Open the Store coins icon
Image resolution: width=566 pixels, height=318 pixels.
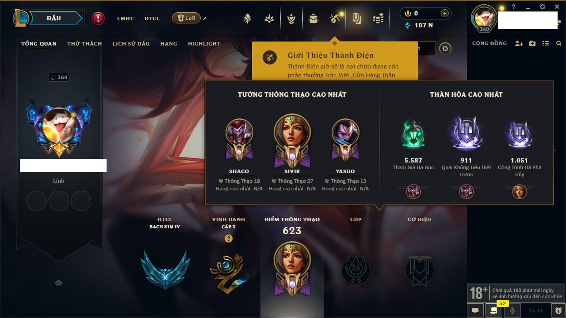pos(378,19)
